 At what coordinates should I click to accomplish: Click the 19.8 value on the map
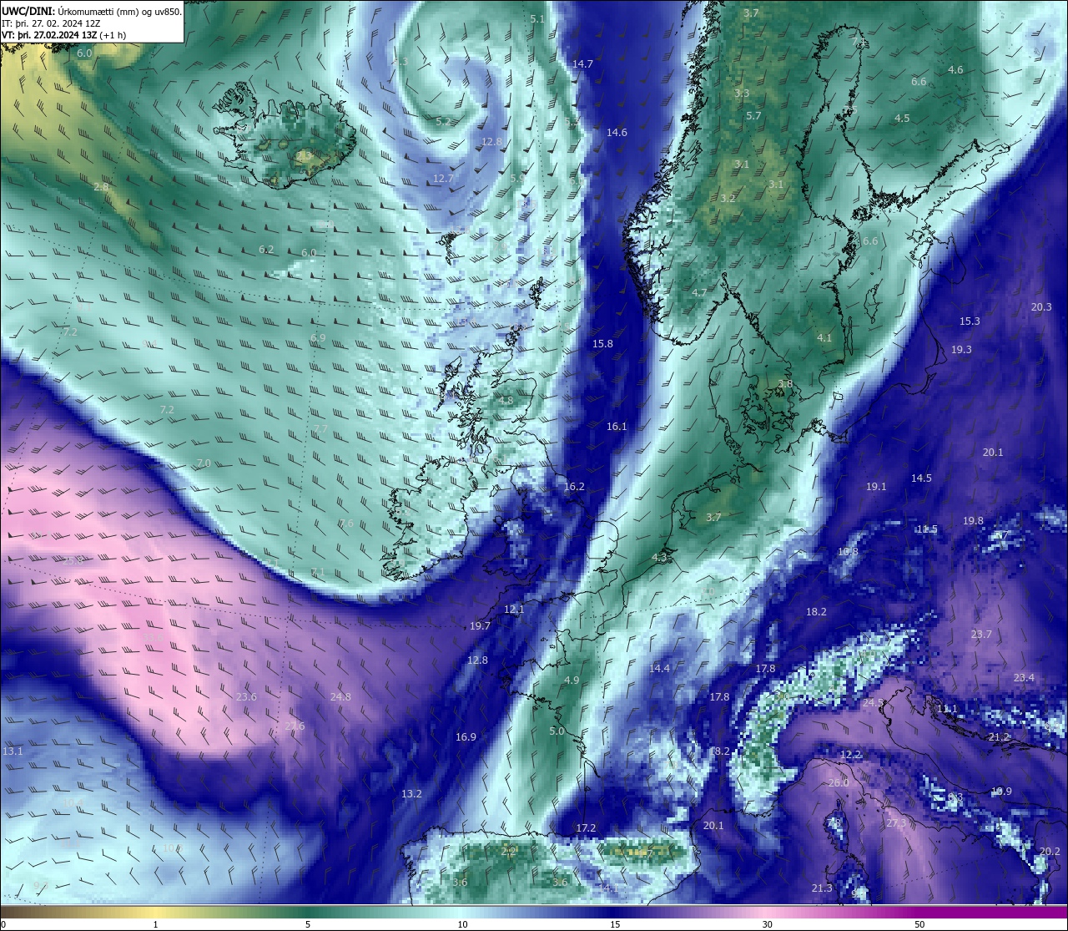click(973, 521)
